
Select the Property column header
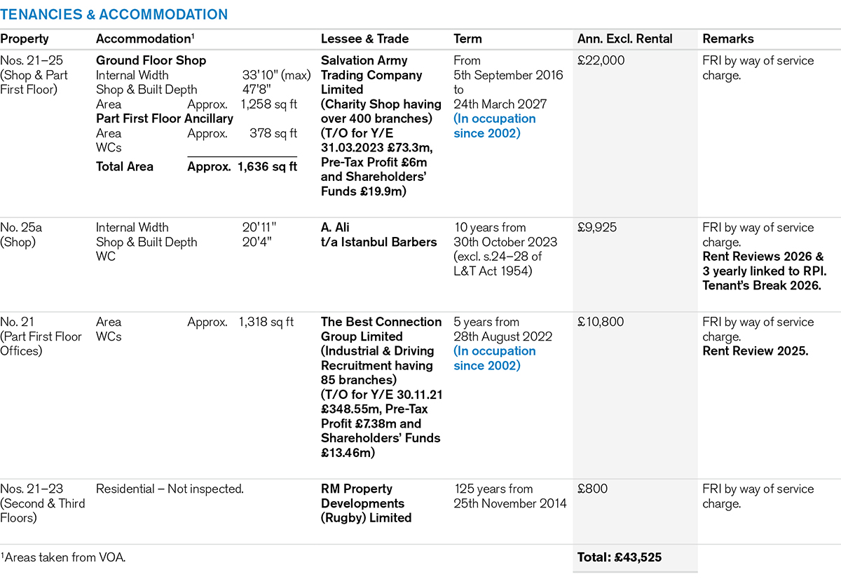(25, 39)
